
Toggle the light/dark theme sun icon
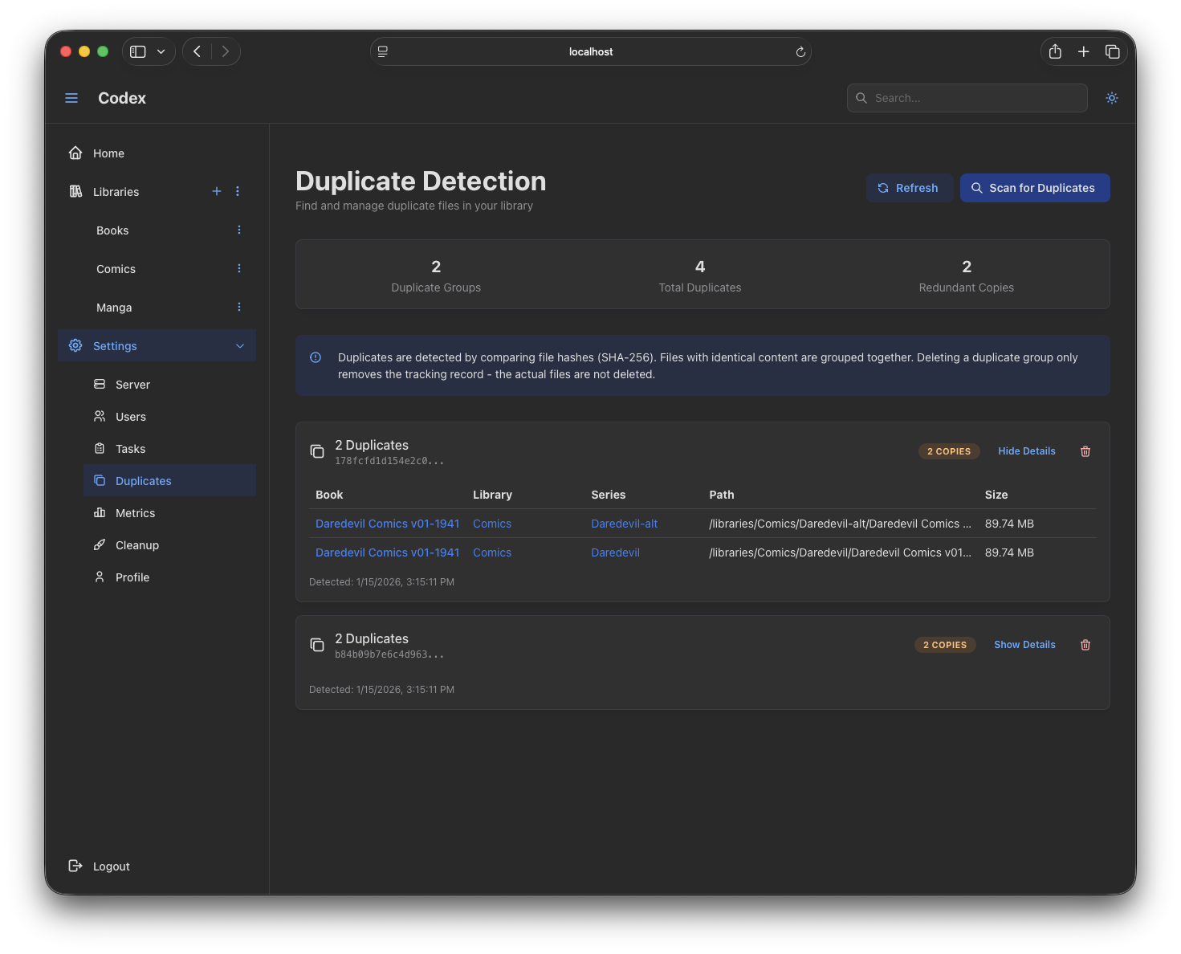click(x=1111, y=98)
